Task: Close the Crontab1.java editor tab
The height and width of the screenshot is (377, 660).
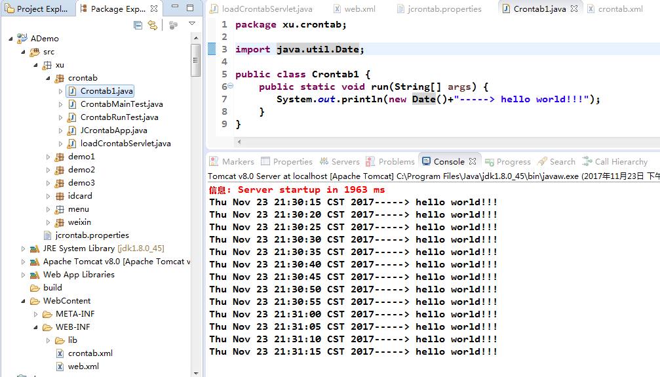Action: 573,9
